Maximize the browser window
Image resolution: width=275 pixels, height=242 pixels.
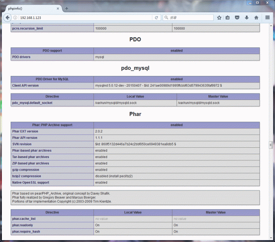point(257,3)
